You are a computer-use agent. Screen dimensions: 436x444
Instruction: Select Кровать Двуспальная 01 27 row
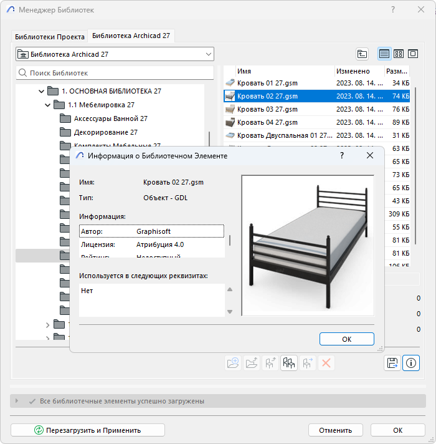tap(316, 135)
